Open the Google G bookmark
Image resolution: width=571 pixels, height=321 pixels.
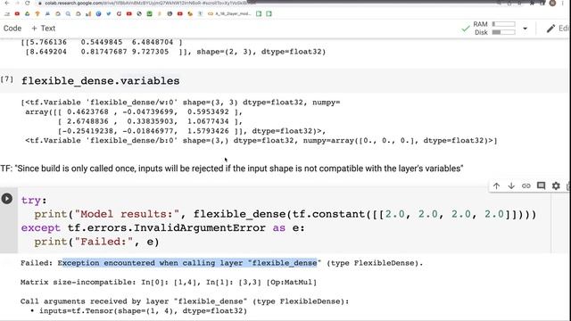pyautogui.click(x=119, y=14)
